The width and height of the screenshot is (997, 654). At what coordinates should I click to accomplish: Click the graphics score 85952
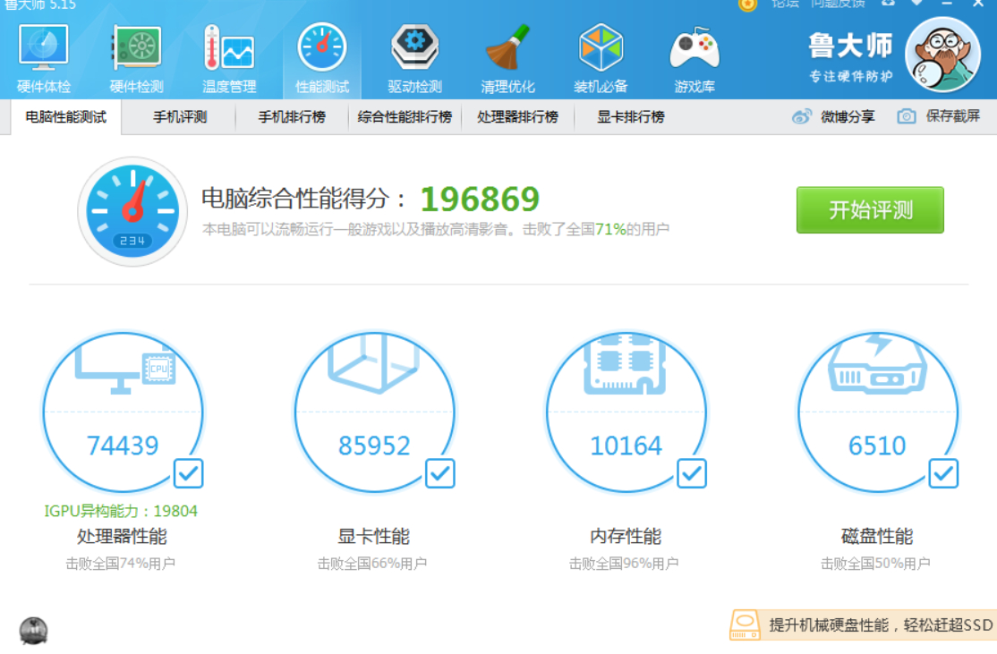374,446
